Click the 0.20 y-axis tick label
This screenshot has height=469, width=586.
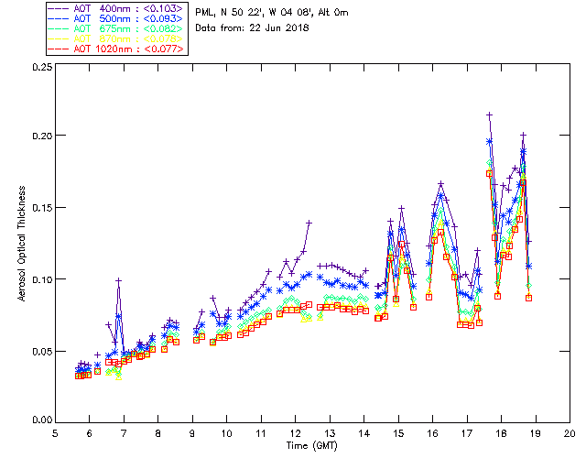coord(41,136)
